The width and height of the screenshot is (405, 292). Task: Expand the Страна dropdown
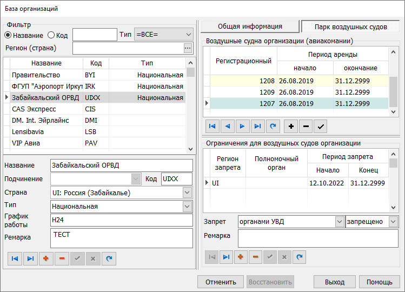click(x=187, y=193)
